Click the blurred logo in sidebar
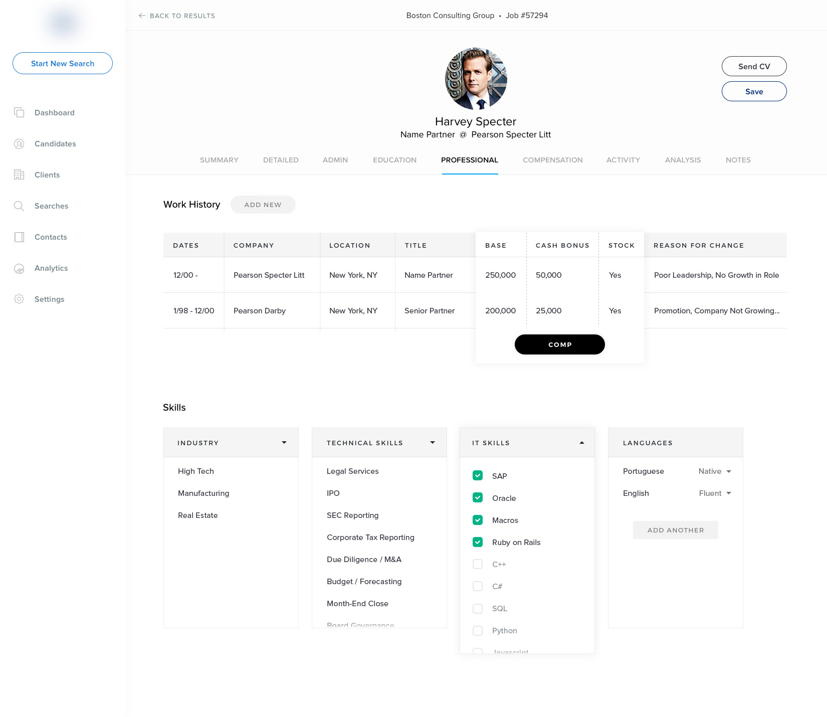 click(x=63, y=23)
